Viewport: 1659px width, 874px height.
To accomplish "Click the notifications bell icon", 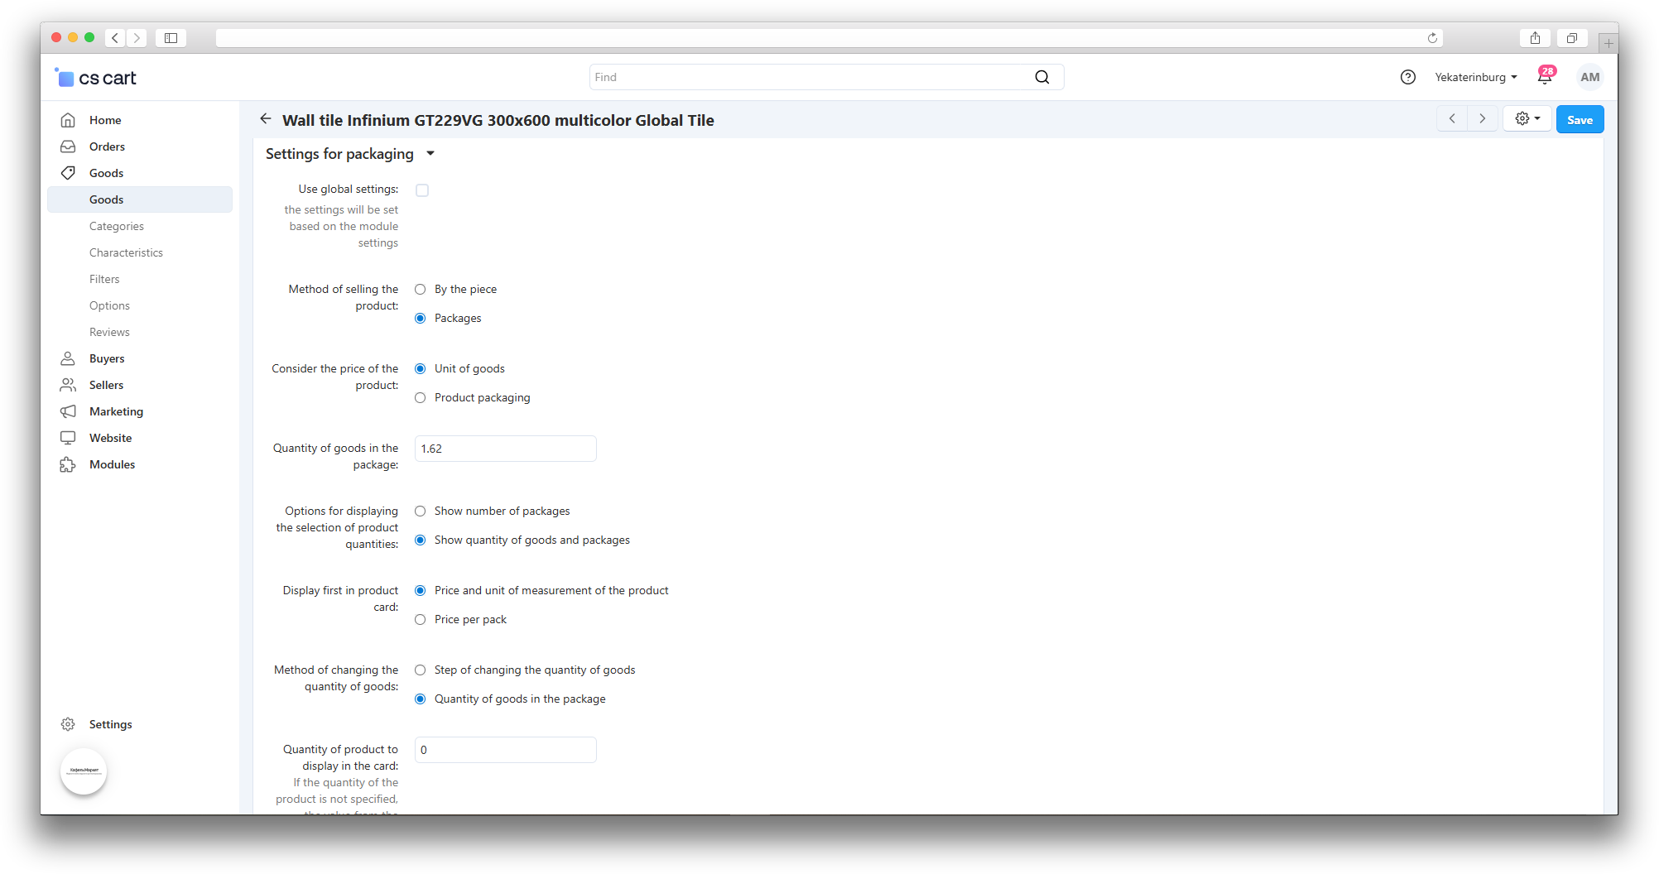I will (1544, 78).
